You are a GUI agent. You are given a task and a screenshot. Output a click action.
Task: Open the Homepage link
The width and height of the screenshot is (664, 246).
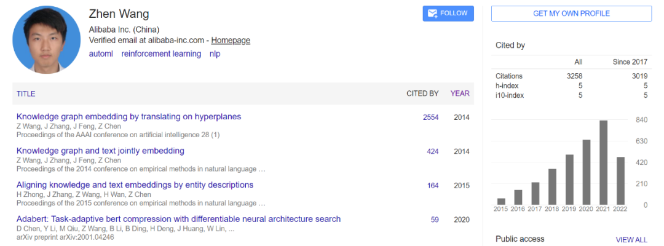click(231, 41)
